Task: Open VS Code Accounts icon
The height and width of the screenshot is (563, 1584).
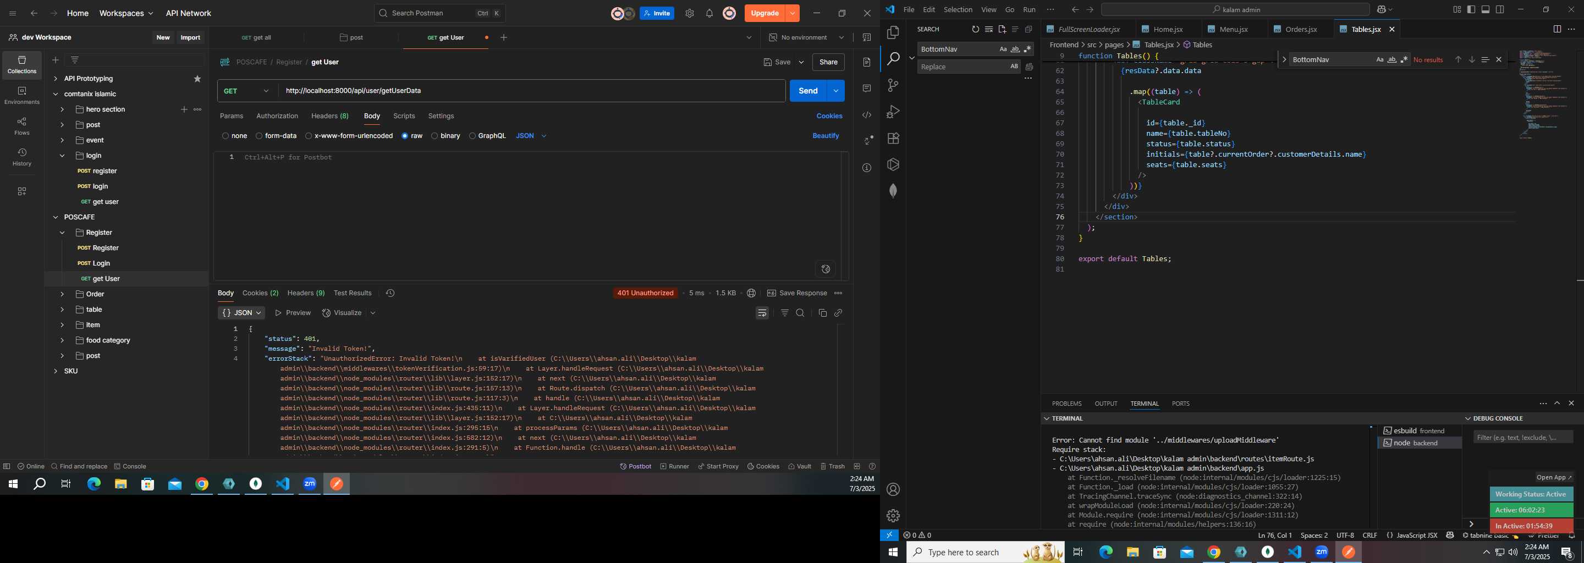Action: (x=893, y=489)
